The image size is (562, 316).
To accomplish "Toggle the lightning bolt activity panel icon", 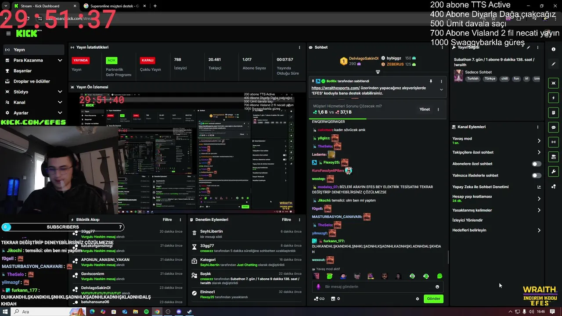I will (554, 98).
